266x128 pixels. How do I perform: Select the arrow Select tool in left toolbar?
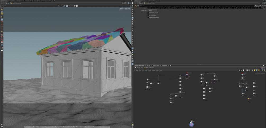(x=2, y=17)
